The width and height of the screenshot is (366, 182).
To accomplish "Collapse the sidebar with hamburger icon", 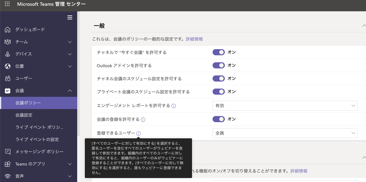I will tap(70, 17).
